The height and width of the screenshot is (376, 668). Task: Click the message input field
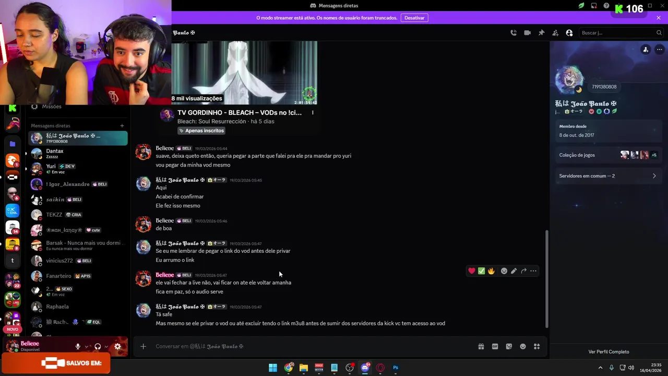click(313, 346)
